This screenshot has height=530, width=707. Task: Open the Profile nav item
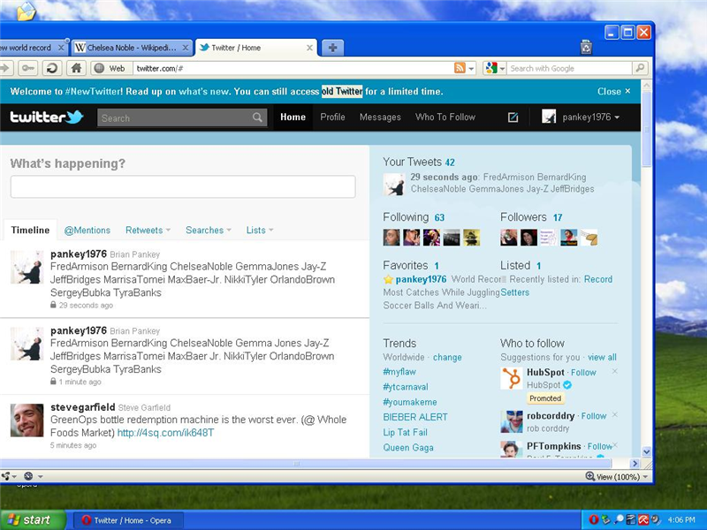333,117
